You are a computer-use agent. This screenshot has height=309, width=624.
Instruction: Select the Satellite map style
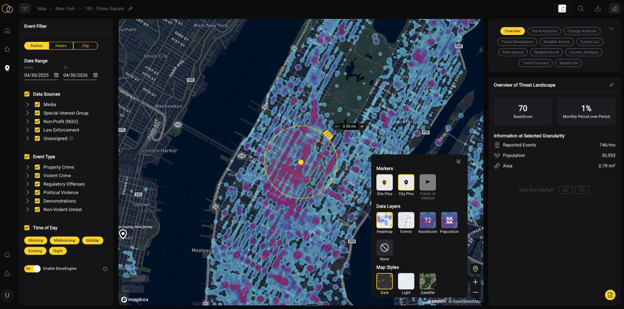(427, 281)
